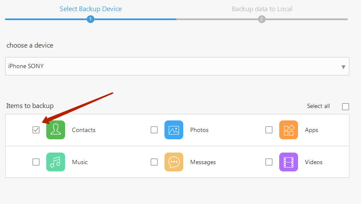Tick the Apps checkbox
Screen dimensions: 361x204
pyautogui.click(x=269, y=130)
